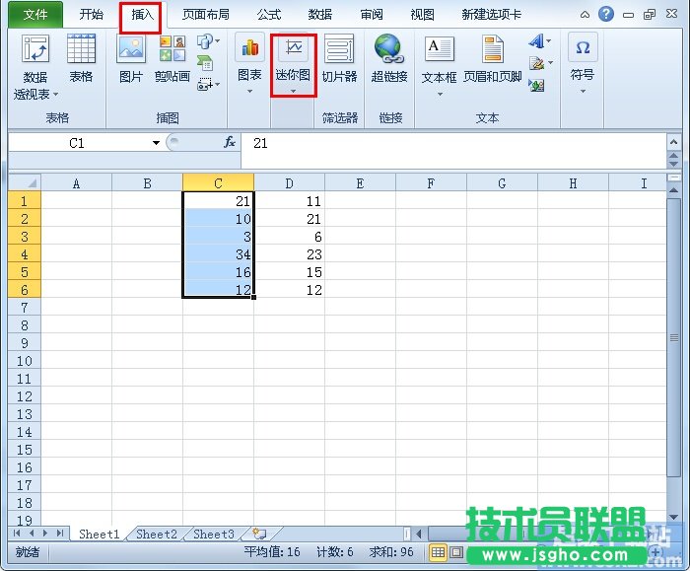Select column D header
The height and width of the screenshot is (571, 690).
(289, 182)
